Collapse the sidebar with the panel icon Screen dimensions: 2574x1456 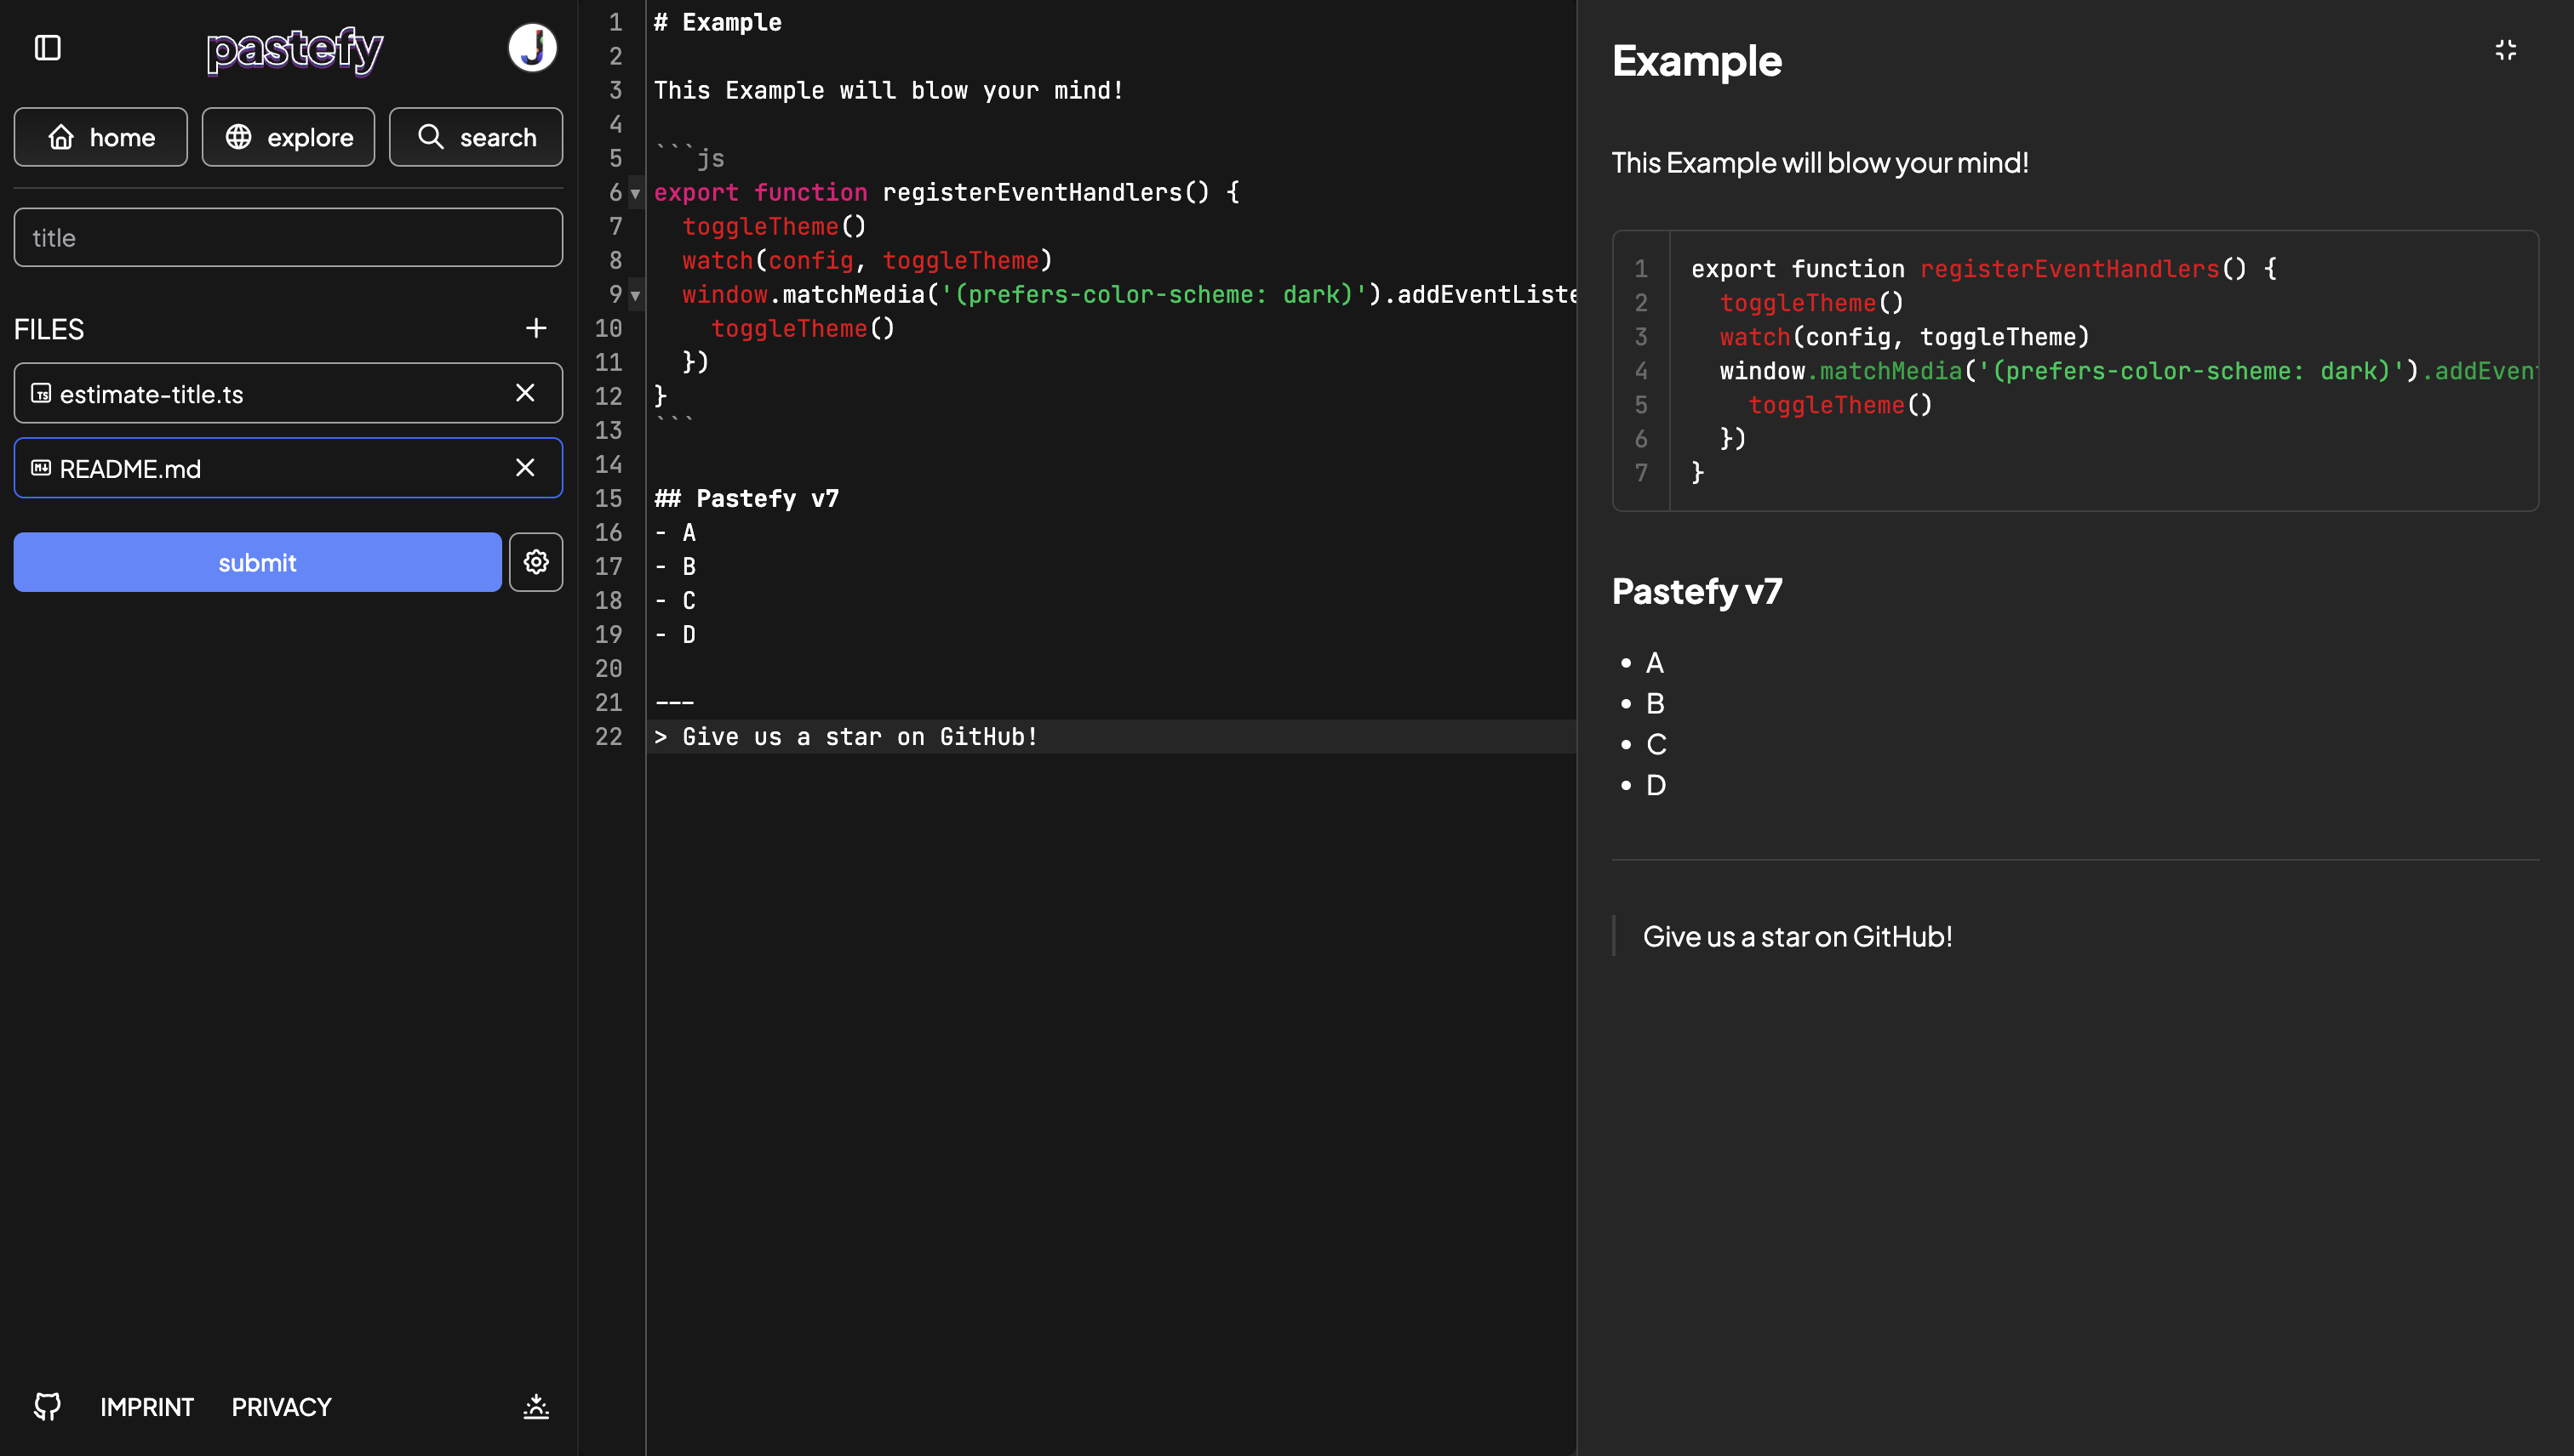pyautogui.click(x=48, y=48)
